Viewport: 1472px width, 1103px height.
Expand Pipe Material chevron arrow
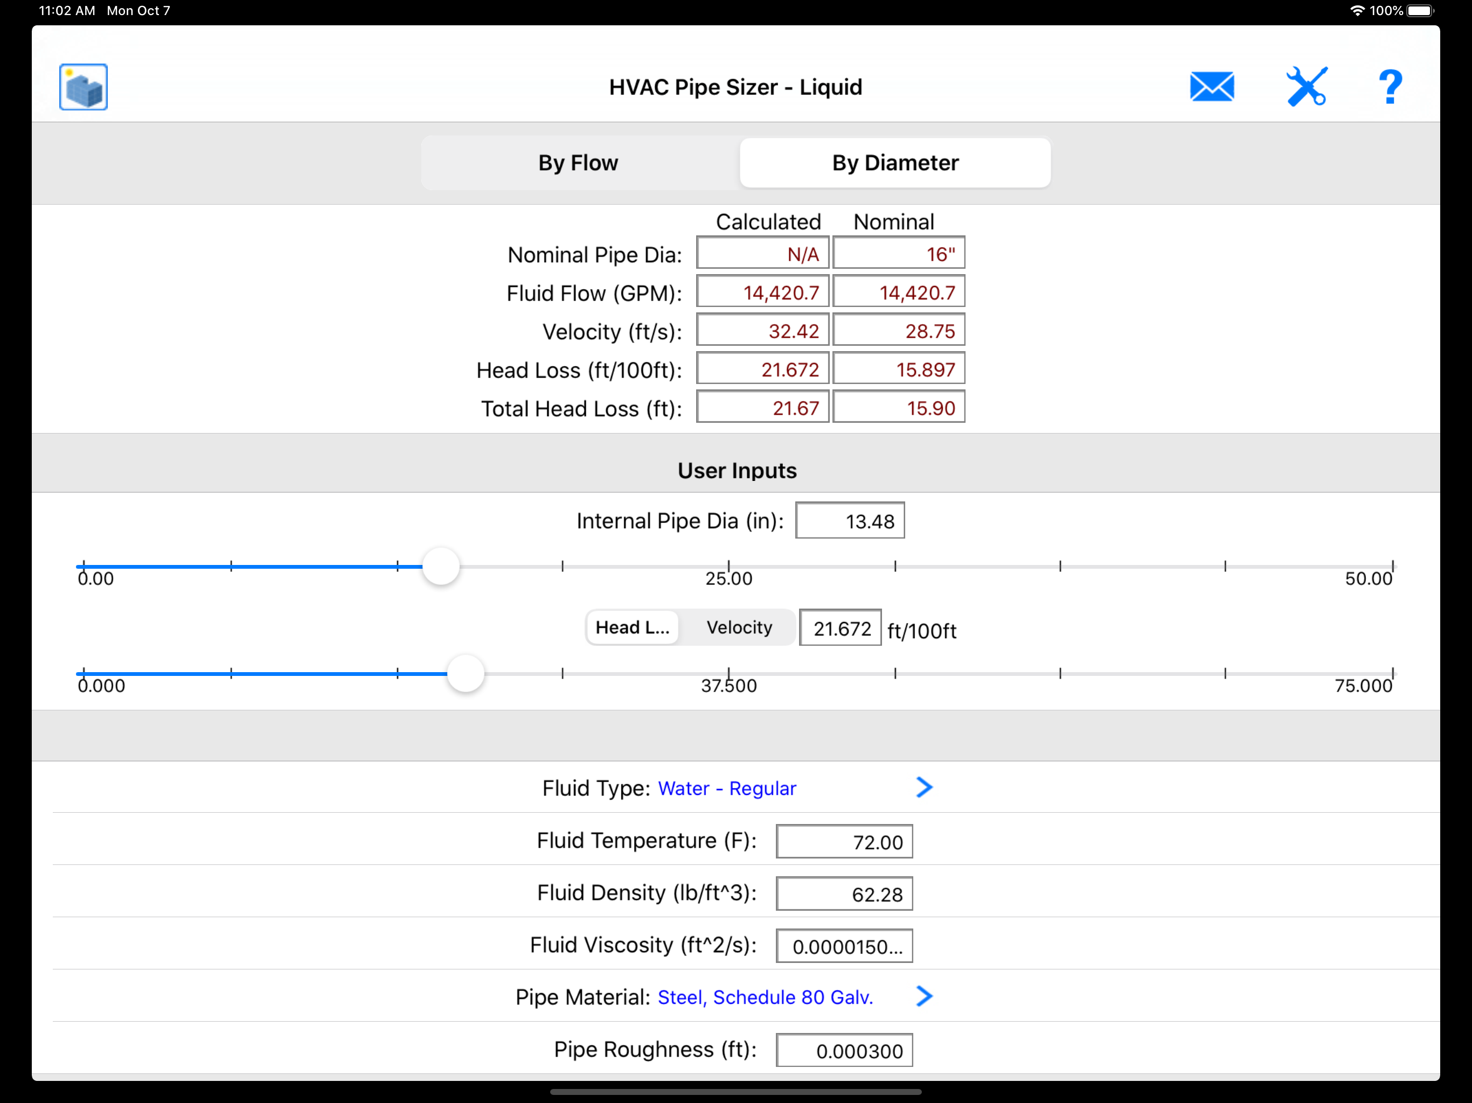(924, 996)
